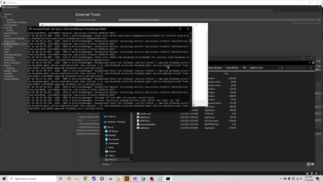This screenshot has height=182, width=323.
Task: Open File Explorer from taskbar
Action: (118, 179)
